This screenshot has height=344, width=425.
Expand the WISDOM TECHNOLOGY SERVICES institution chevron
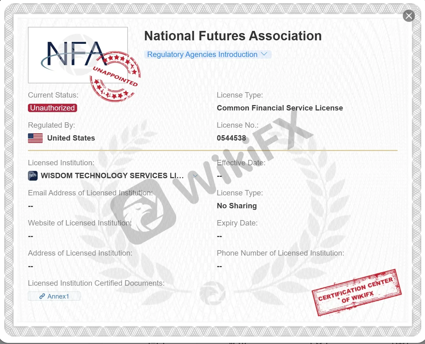click(195, 176)
